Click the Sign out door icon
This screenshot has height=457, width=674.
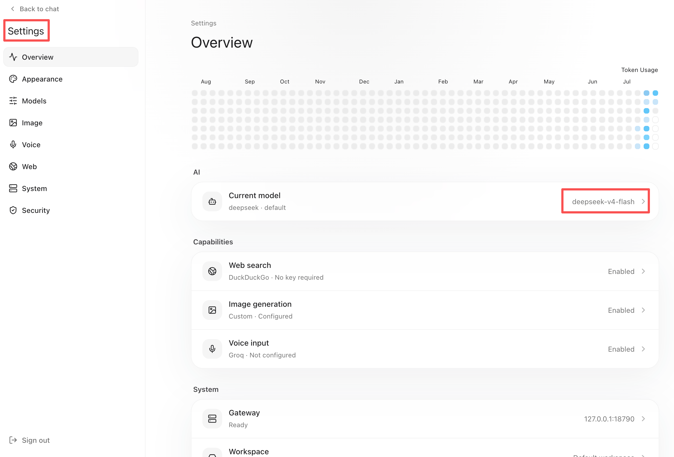(x=13, y=440)
